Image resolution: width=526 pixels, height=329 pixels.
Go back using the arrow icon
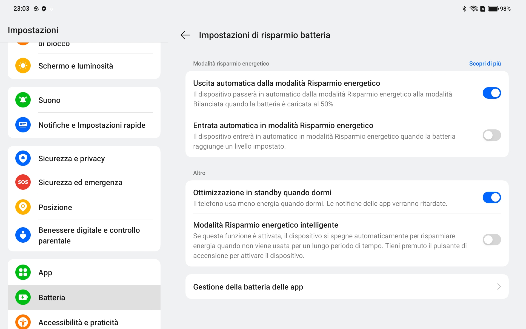[185, 35]
